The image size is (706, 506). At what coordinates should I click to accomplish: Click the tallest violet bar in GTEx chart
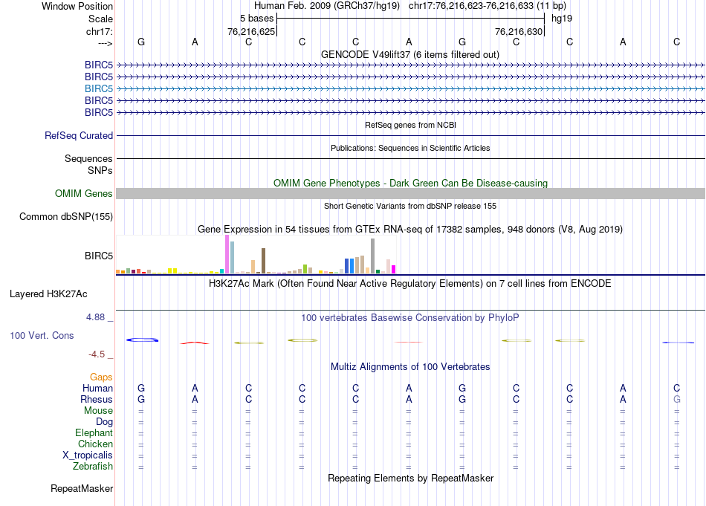[x=227, y=254]
